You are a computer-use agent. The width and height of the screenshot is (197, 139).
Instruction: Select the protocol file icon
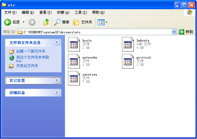coord(128,61)
